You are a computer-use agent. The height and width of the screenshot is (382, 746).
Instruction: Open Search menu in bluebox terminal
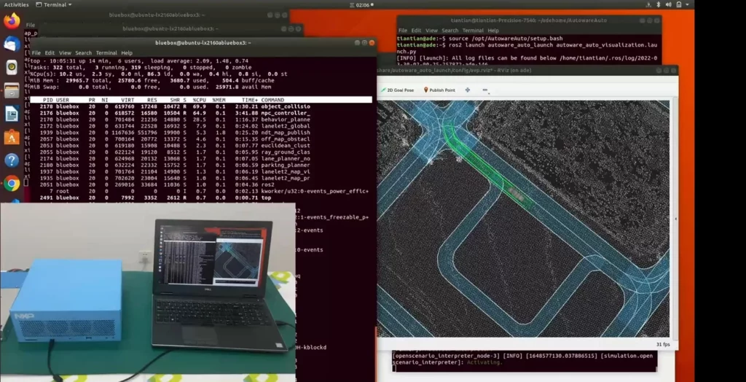(83, 53)
